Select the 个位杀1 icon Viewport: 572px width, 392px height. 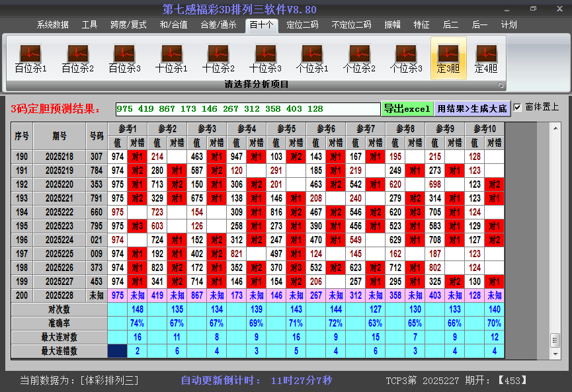(x=312, y=58)
